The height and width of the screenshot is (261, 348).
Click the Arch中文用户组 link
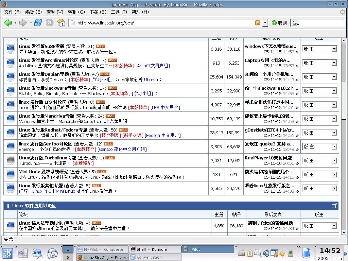click(153, 66)
